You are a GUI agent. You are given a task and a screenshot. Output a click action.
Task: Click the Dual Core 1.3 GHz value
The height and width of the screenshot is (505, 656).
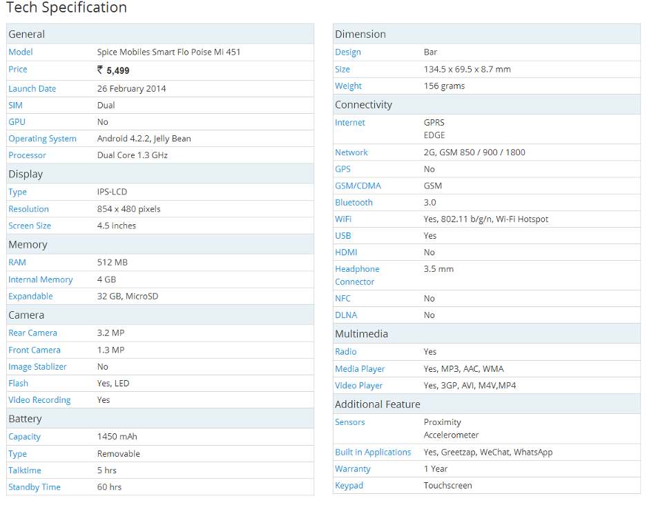(x=132, y=155)
